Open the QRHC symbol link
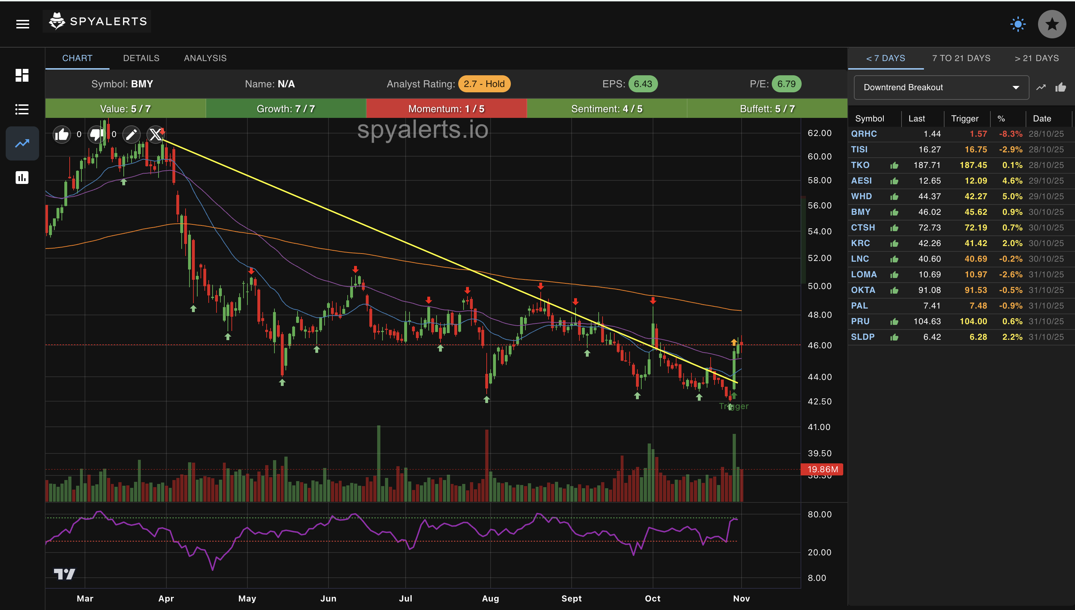Viewport: 1075px width, 610px height. point(863,134)
